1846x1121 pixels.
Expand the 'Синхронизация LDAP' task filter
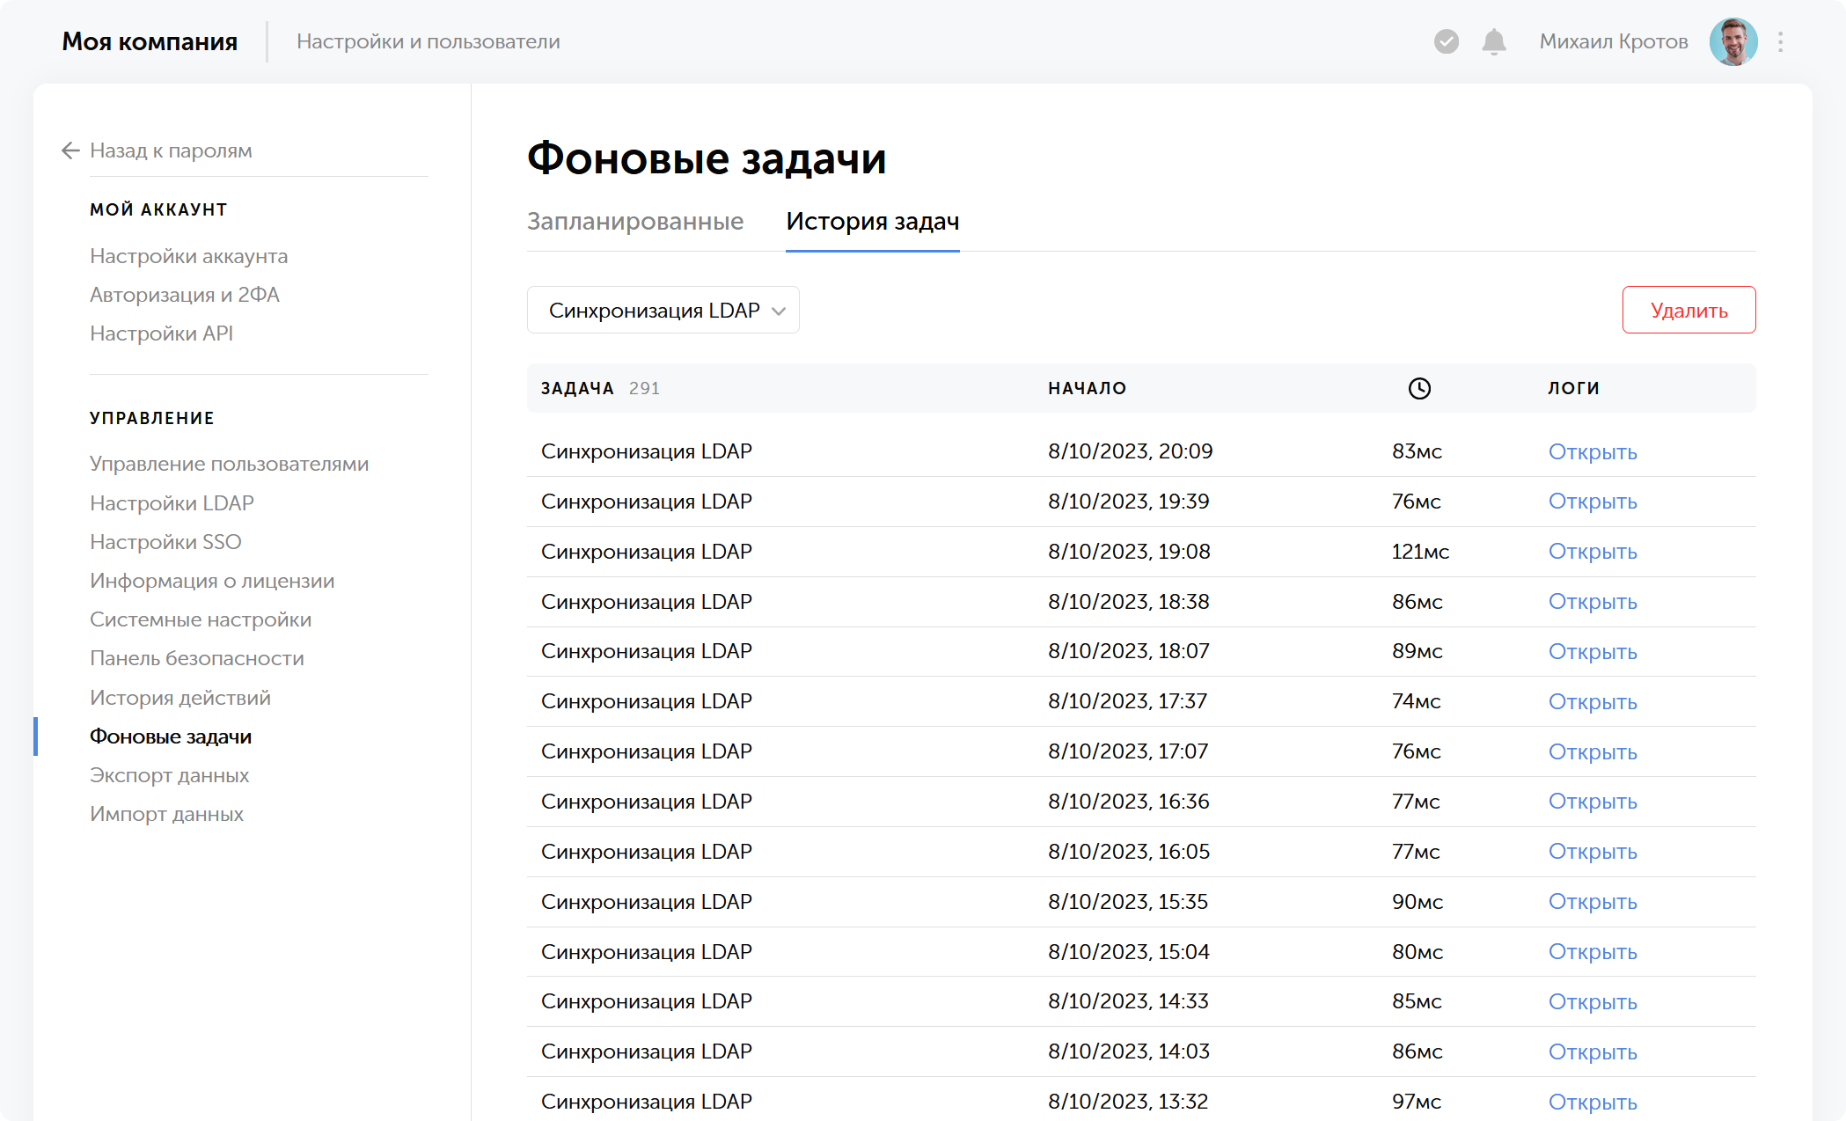click(663, 310)
